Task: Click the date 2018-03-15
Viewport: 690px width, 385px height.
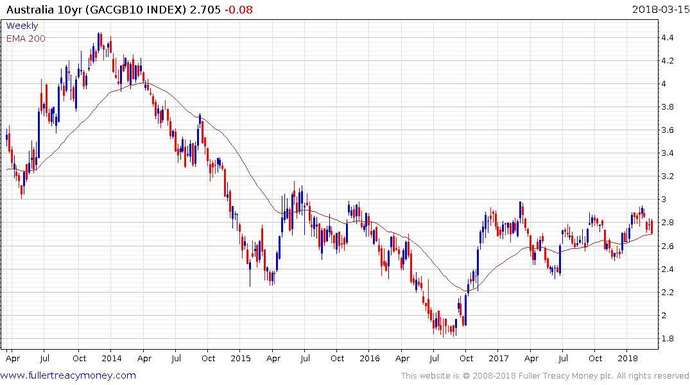Action: click(x=660, y=9)
